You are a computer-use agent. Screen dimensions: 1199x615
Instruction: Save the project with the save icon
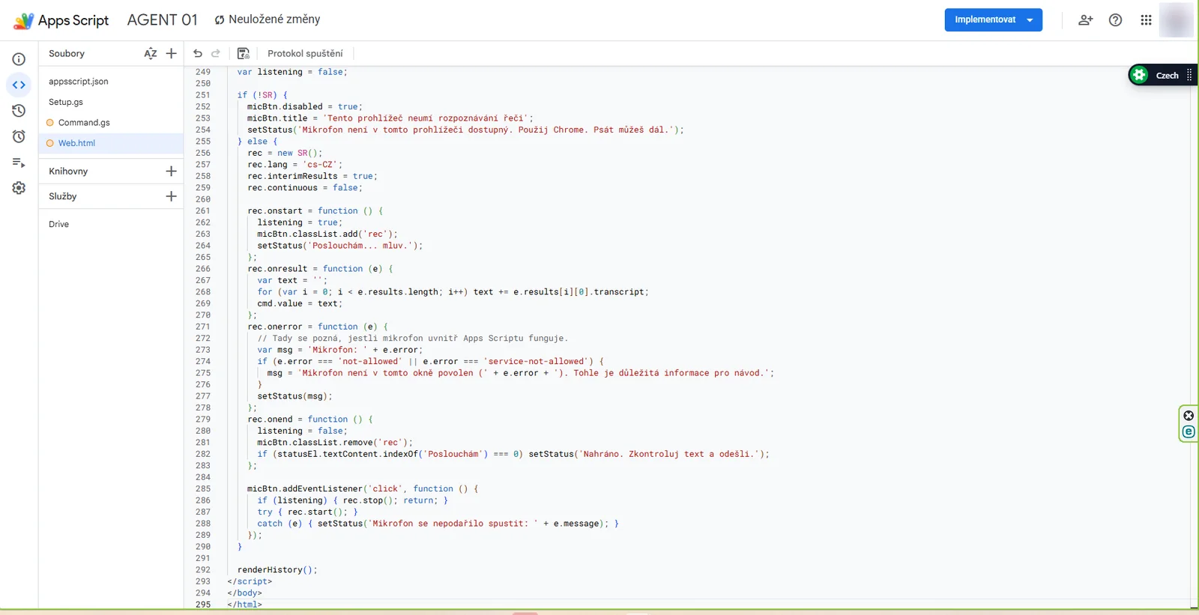pyautogui.click(x=244, y=53)
